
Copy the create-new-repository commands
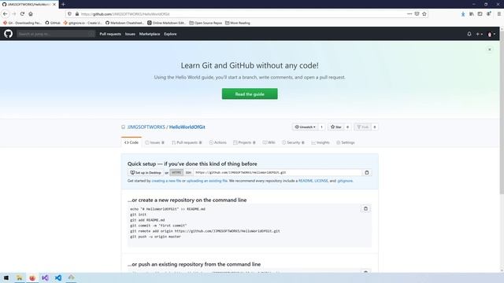(x=365, y=209)
